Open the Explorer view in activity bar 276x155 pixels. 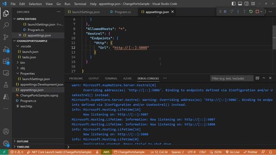coord(6,13)
